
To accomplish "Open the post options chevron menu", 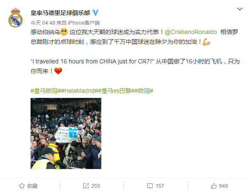I will 240,9.
